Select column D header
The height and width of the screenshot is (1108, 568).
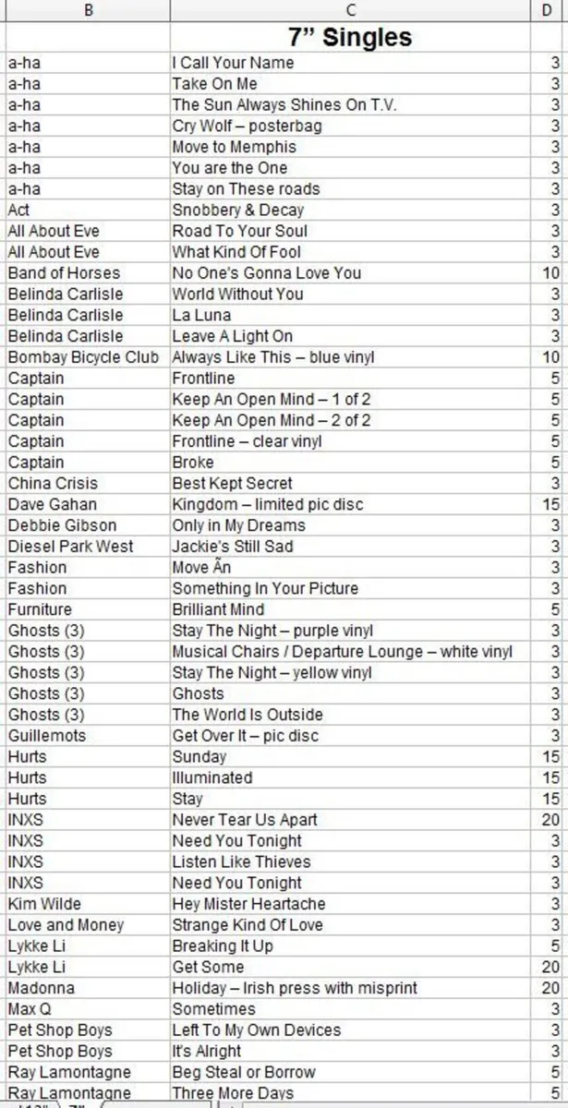point(549,10)
